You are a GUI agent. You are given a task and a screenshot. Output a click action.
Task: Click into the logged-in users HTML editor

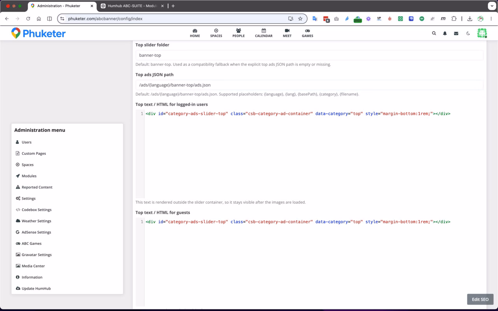309,154
